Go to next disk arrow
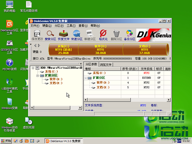192x144 pixels. [x=39, y=45]
